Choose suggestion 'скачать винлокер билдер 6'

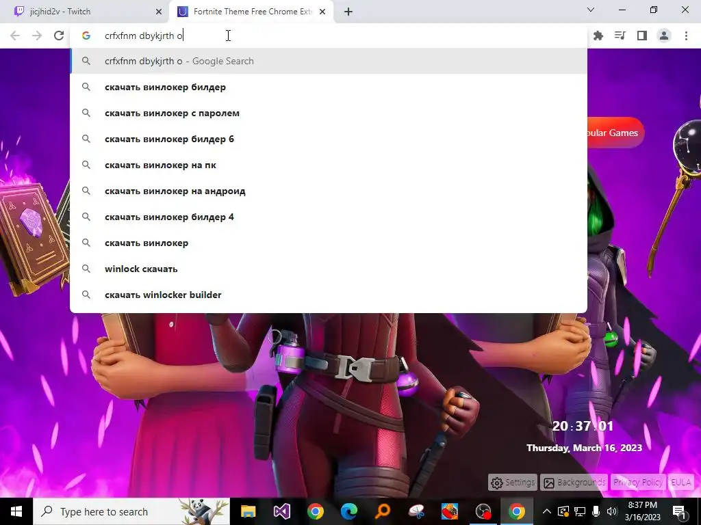329,139
